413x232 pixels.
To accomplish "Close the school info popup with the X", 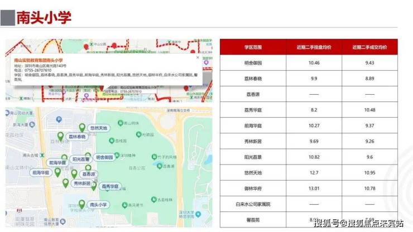I will pos(198,57).
